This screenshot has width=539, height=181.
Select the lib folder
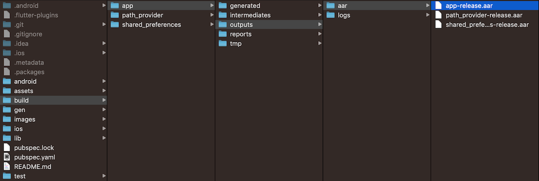click(x=53, y=138)
